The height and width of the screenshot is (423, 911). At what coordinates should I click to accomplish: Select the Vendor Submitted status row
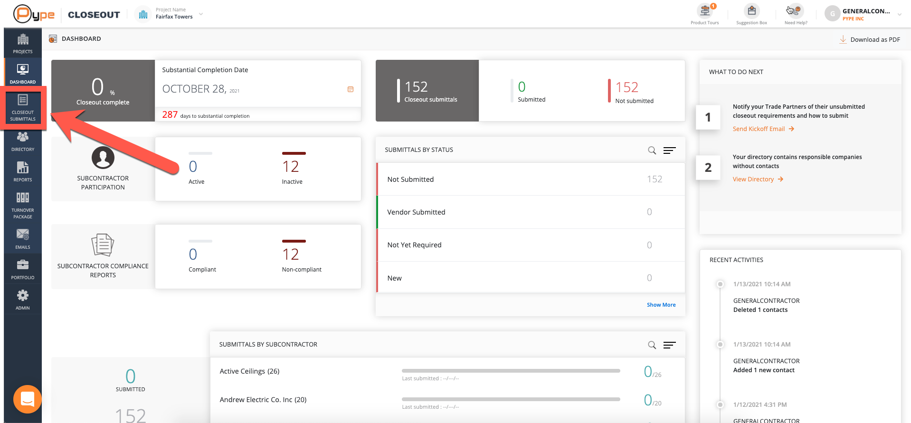531,212
